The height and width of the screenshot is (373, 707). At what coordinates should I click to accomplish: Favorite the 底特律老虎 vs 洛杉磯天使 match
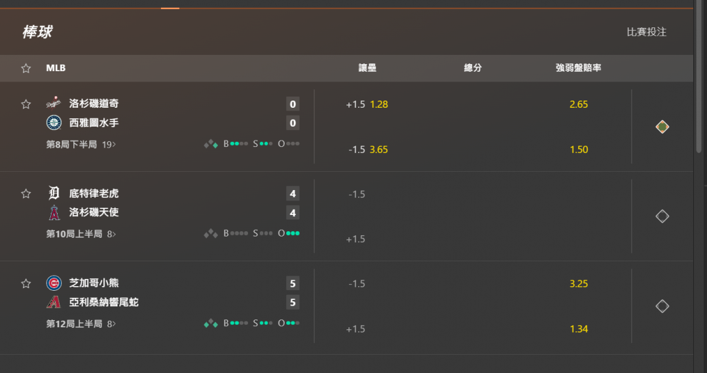click(x=26, y=194)
